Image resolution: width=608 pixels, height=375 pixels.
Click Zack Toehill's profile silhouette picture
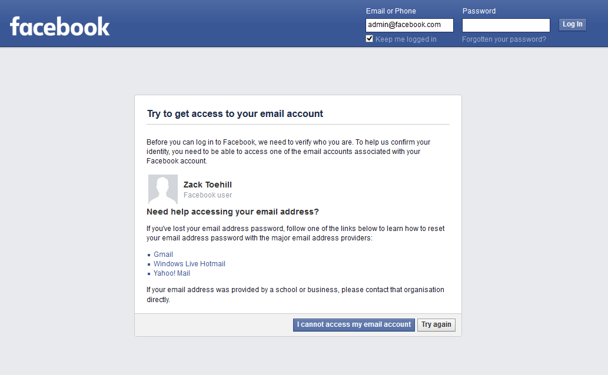162,189
